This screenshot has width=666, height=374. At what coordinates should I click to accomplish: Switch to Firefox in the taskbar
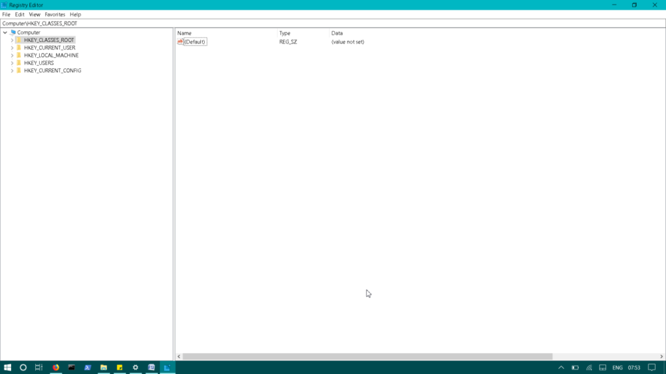[x=56, y=368]
